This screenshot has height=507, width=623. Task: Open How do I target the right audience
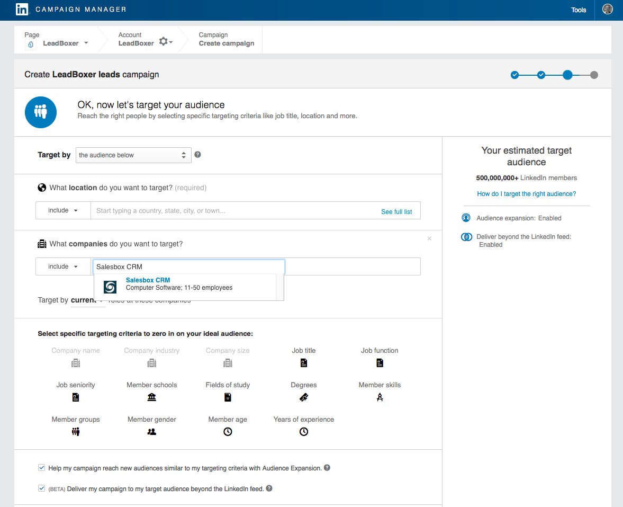click(x=527, y=194)
